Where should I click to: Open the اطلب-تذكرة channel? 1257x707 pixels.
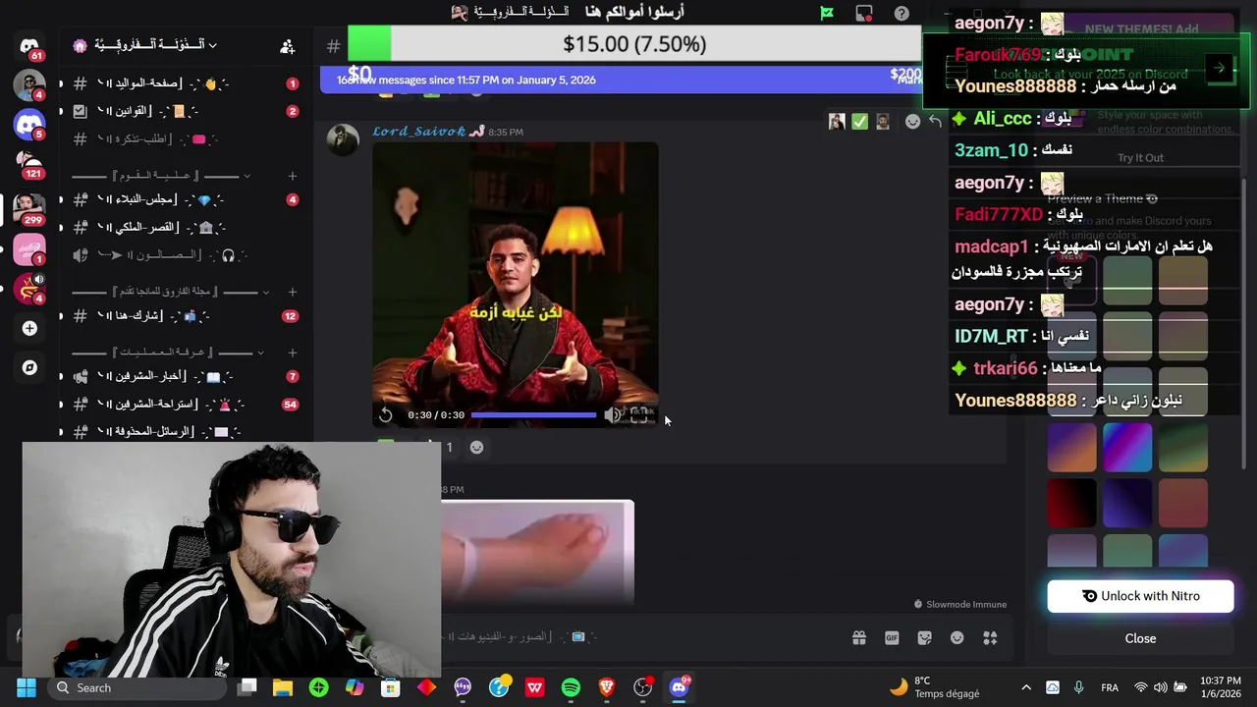click(185, 138)
